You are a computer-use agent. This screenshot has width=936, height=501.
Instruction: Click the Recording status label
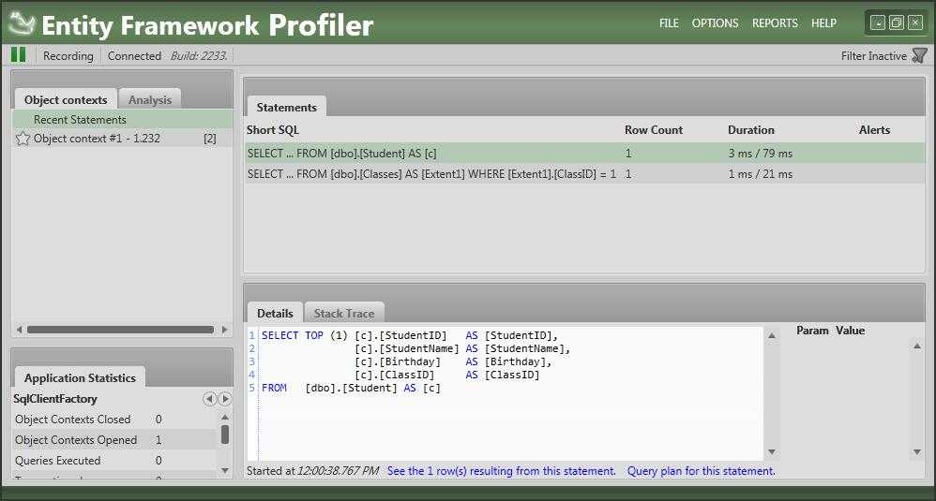[x=68, y=55]
